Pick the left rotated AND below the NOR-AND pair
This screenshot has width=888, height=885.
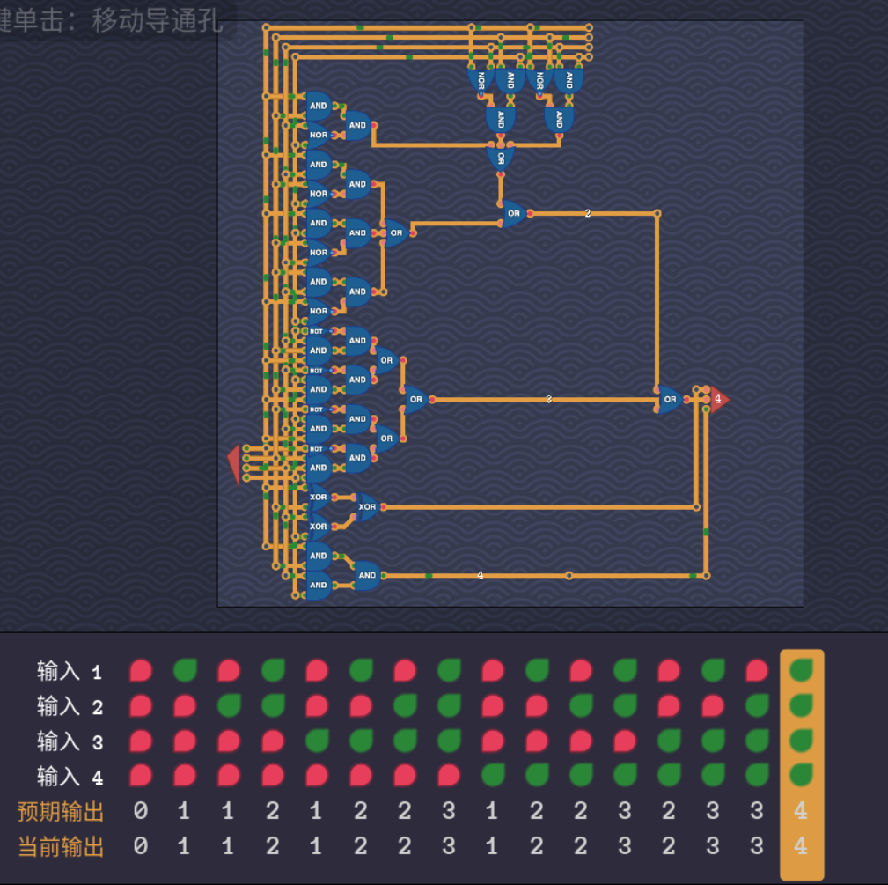(501, 120)
